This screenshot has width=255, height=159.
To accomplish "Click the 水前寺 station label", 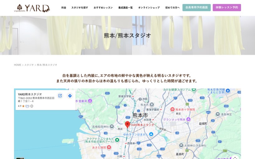I will click(x=147, y=120).
